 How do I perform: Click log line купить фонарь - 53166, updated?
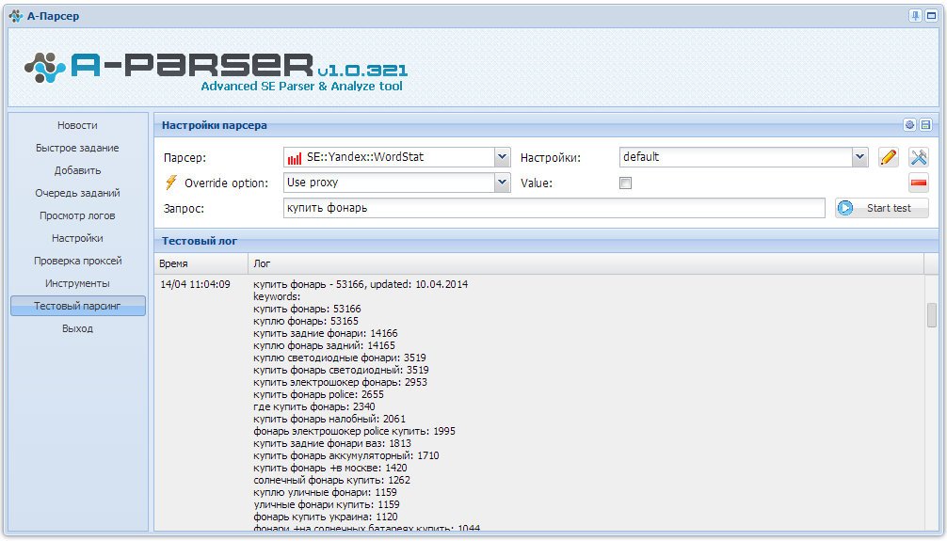tap(361, 284)
